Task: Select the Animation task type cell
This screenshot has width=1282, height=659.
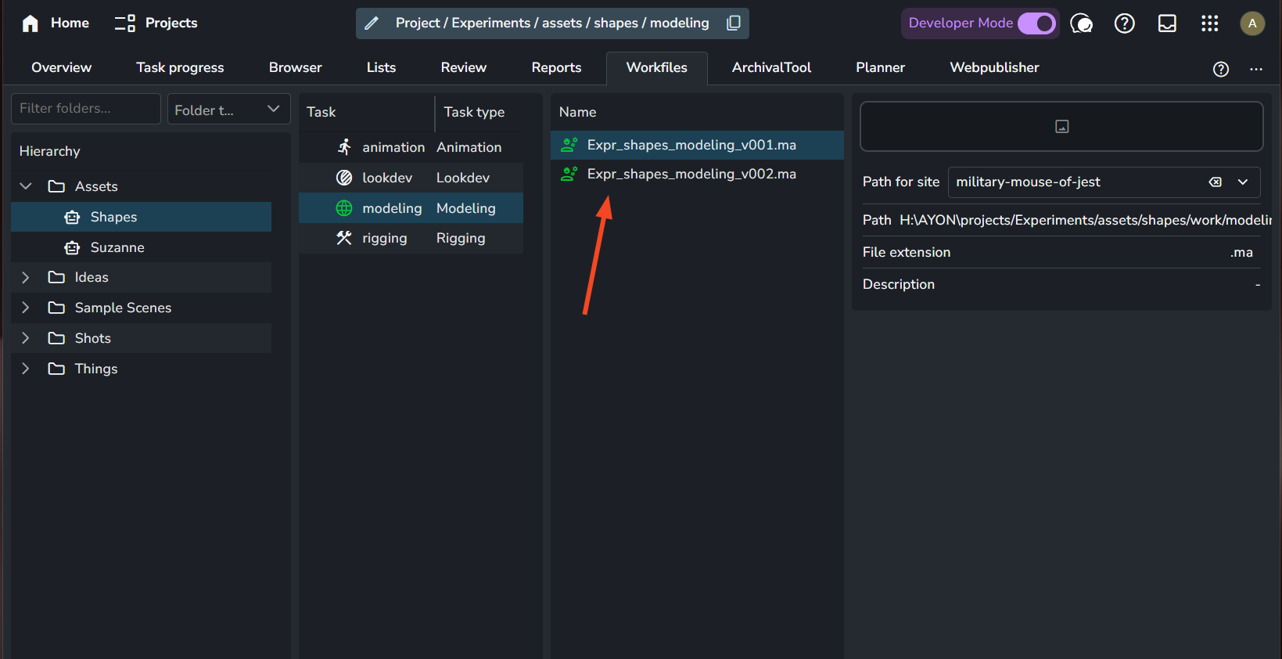Action: [469, 147]
